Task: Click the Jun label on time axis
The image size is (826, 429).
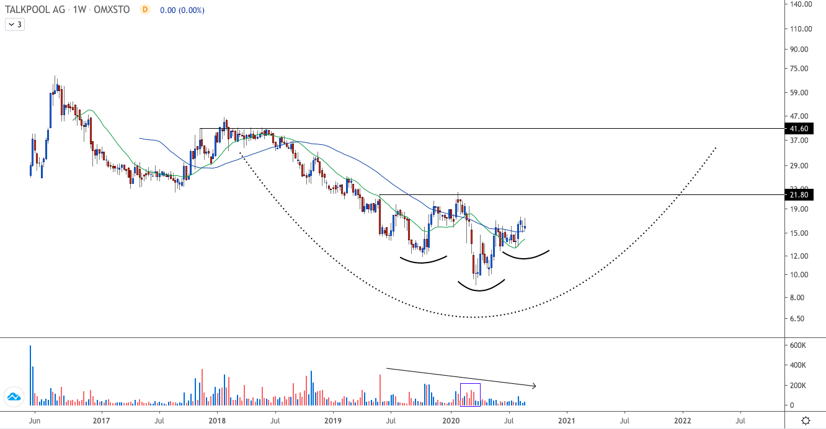Action: click(35, 420)
